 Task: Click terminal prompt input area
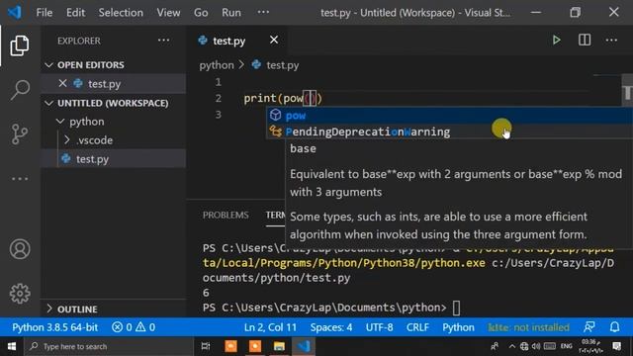click(456, 308)
